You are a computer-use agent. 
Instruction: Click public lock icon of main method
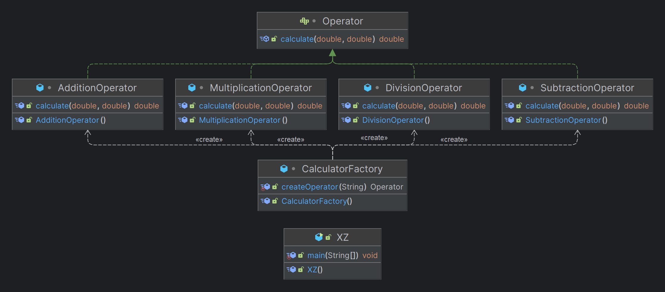[301, 255]
